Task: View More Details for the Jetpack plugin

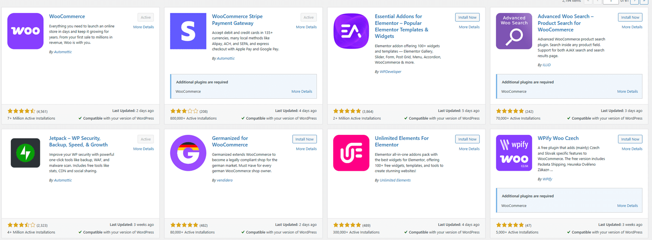Action: point(143,149)
